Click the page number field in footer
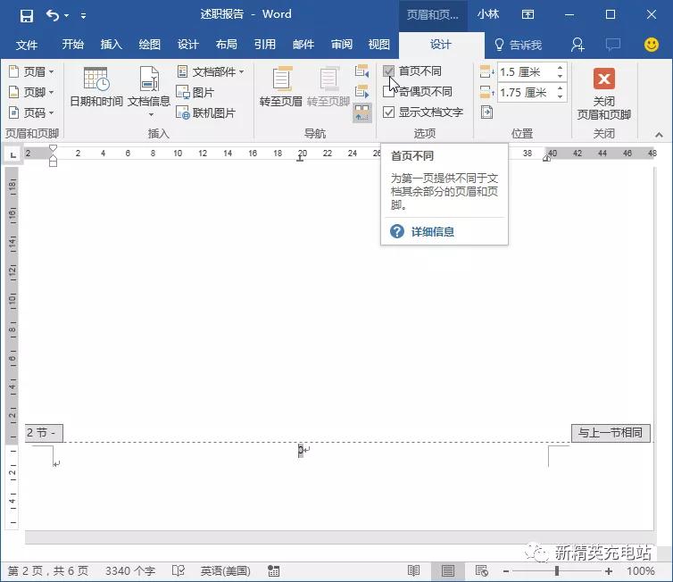Screen dimensions: 673x582 [x=301, y=450]
